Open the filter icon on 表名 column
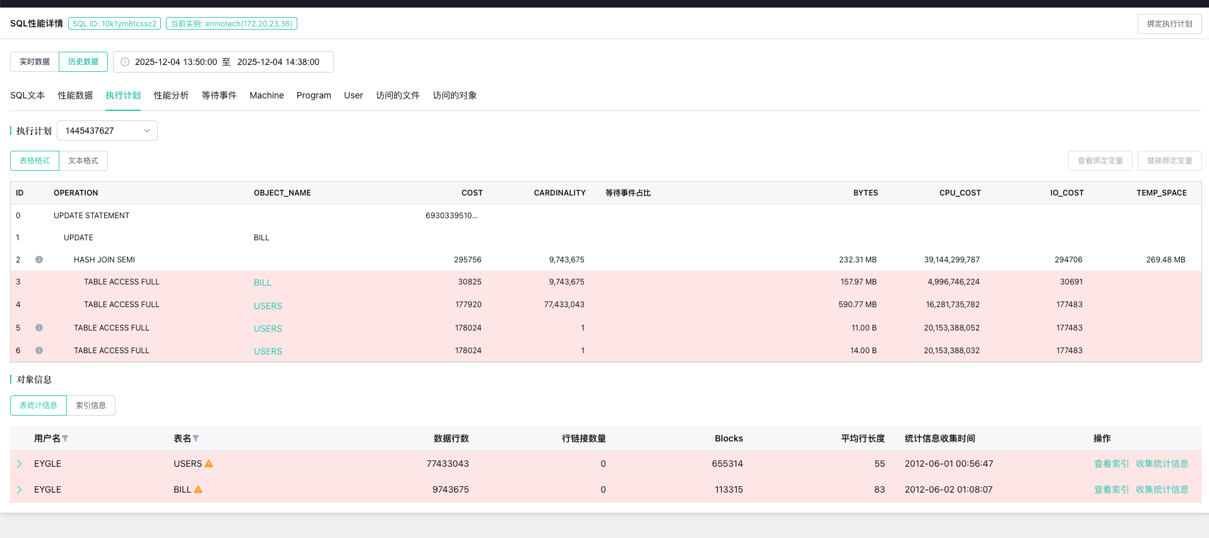 [196, 438]
